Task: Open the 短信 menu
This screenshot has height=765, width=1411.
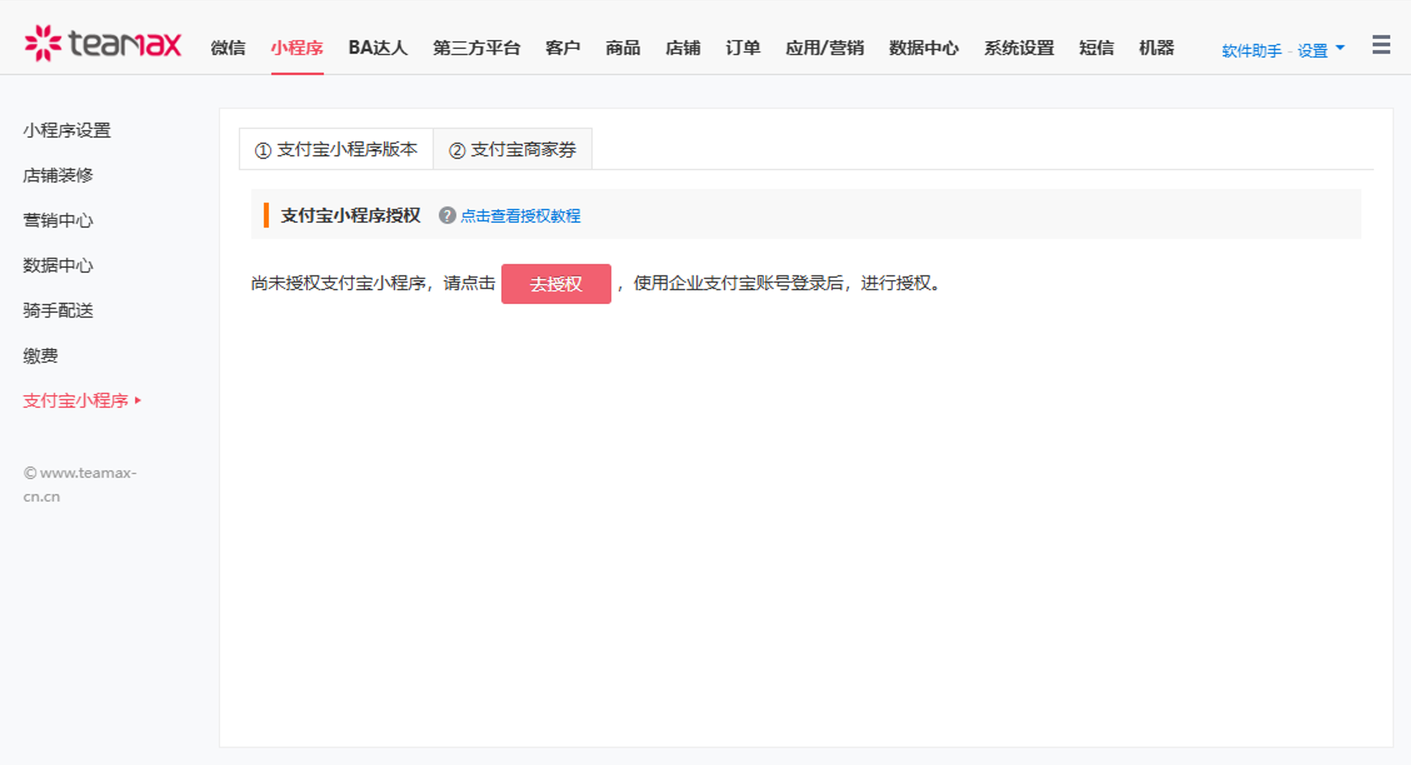Action: coord(1096,47)
